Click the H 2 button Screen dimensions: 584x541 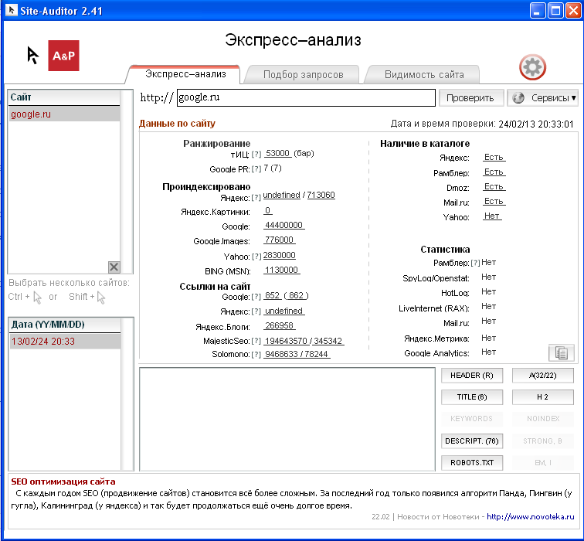coord(542,397)
